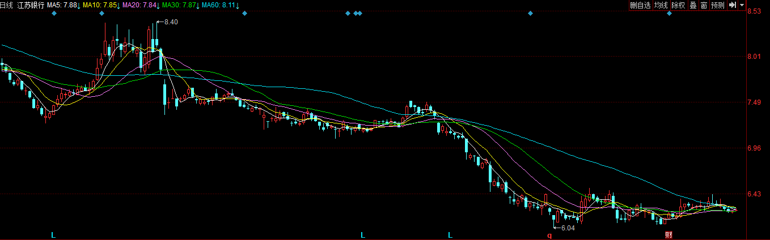
Task: Click the magenta MA20 indicator label
Action: (x=141, y=5)
